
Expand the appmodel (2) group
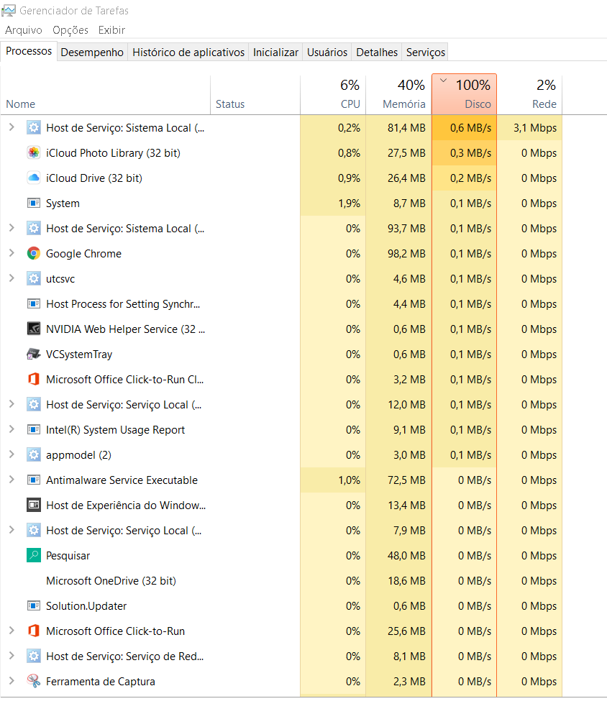12,454
